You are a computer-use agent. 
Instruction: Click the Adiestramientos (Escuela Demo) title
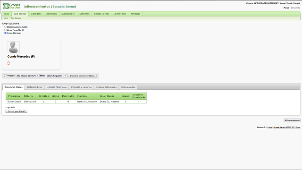[x=50, y=7]
